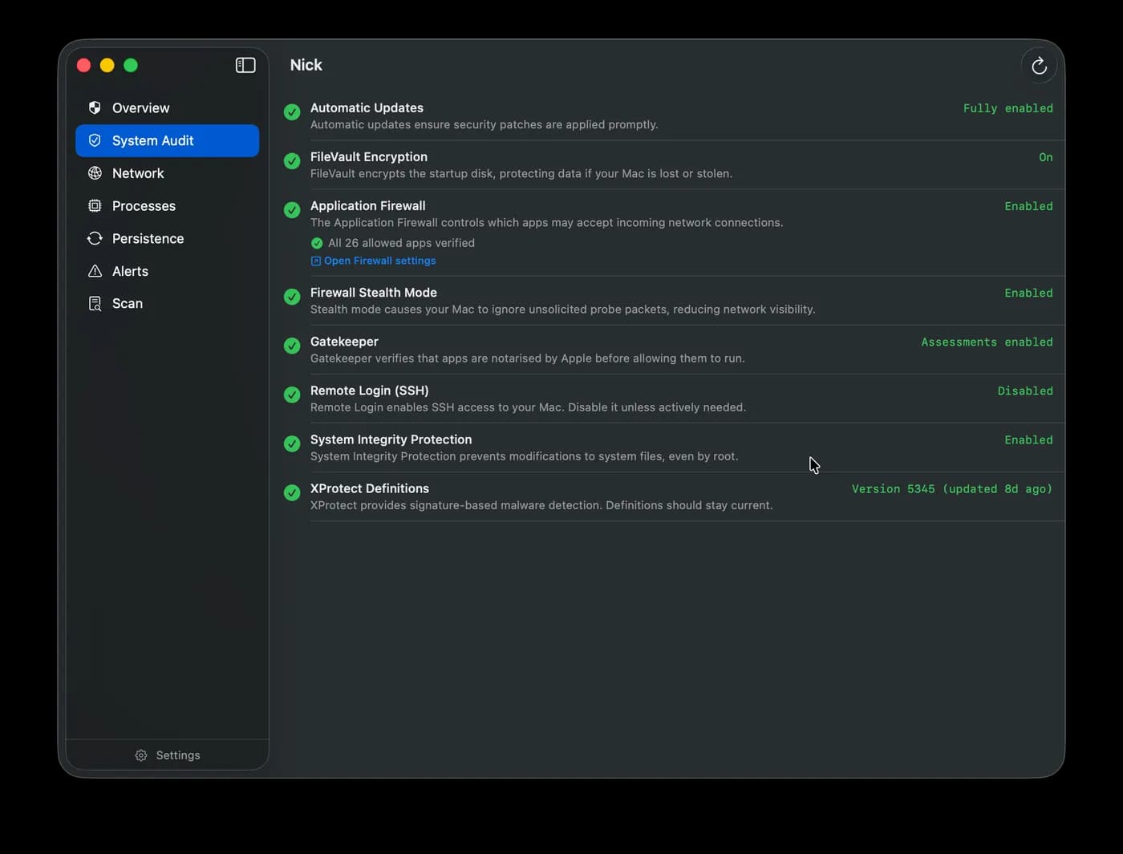Click the Persistence cycle icon
Viewport: 1123px width, 854px height.
(x=95, y=238)
